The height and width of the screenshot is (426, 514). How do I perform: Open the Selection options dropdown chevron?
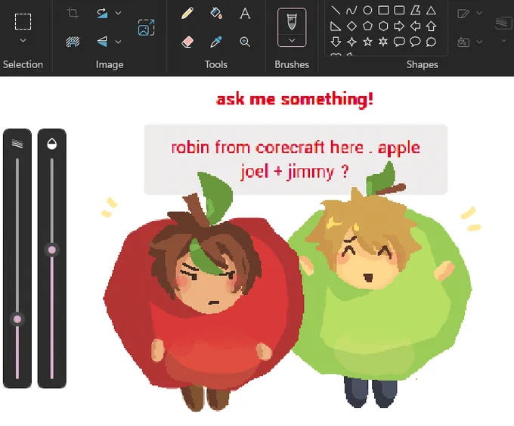pyautogui.click(x=23, y=41)
